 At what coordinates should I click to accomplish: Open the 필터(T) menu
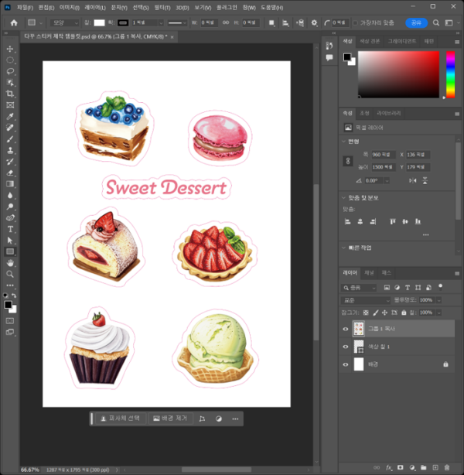[162, 8]
